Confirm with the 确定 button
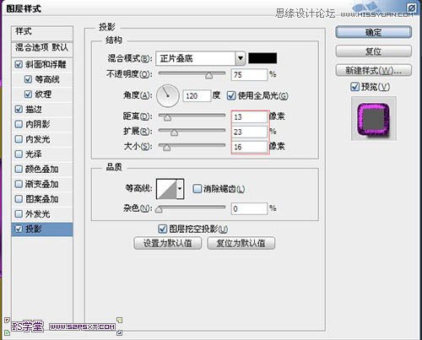The width and height of the screenshot is (422, 340). [374, 32]
